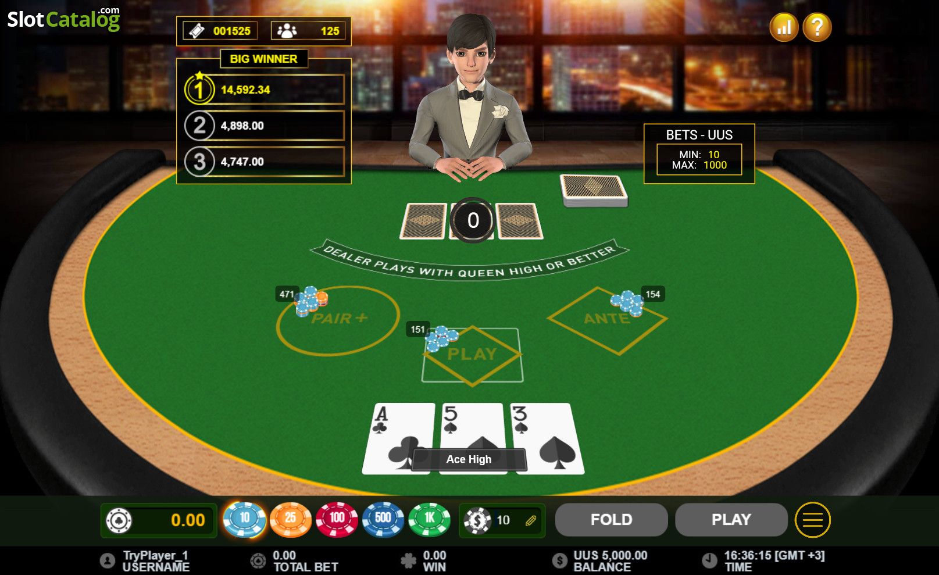Select the blue 10 chip
The image size is (939, 575).
click(244, 519)
